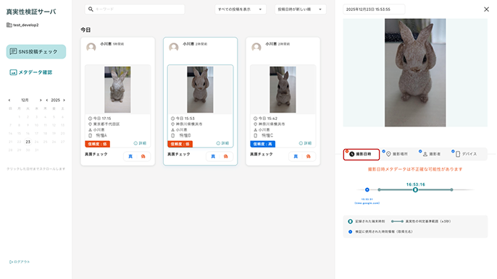Switch to the デバイス tab
The image size is (497, 279).
(466, 154)
